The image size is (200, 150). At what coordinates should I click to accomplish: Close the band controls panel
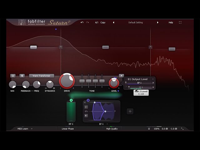[122, 76]
